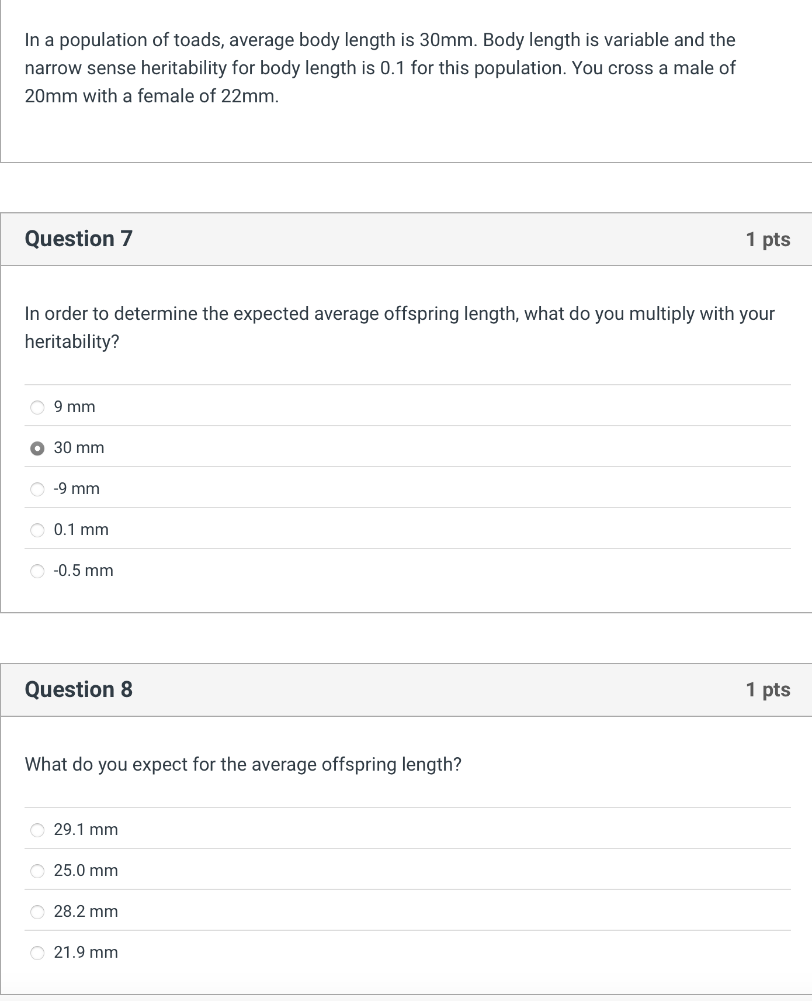812x1001 pixels.
Task: Click the Question 7 heritability prompt text
Action: point(400,327)
